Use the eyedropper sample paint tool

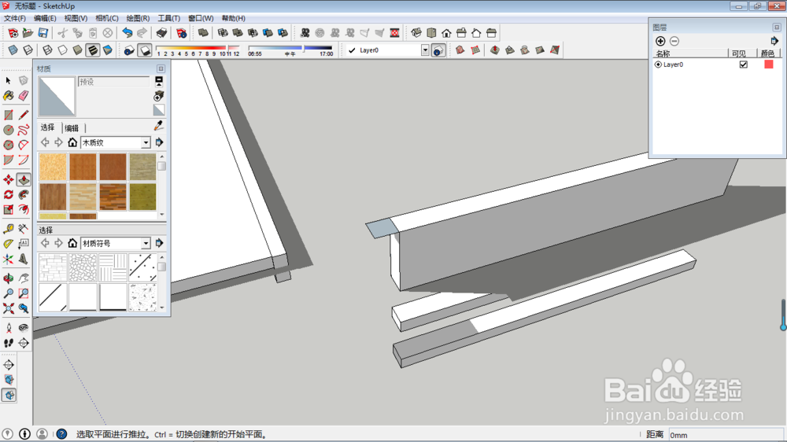point(159,125)
